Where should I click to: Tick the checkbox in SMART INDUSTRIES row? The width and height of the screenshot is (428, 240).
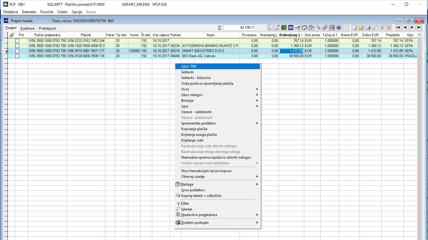pyautogui.click(x=17, y=51)
